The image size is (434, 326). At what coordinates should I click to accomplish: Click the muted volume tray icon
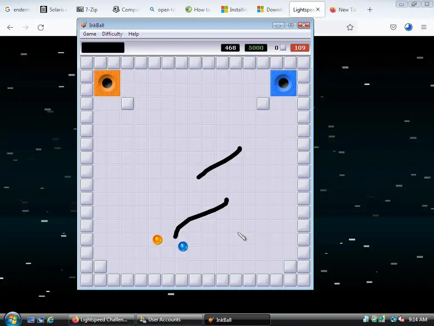[x=401, y=319]
